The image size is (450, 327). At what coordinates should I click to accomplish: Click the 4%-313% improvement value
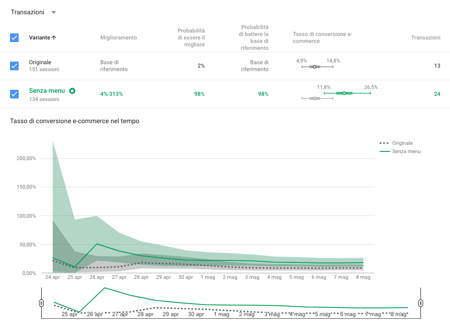(112, 94)
